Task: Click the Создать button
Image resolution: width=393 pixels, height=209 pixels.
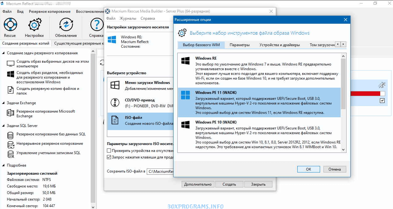Action: [x=229, y=184]
